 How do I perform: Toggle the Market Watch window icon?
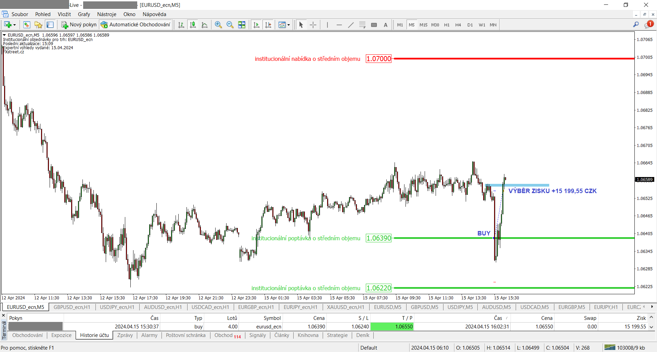point(27,25)
